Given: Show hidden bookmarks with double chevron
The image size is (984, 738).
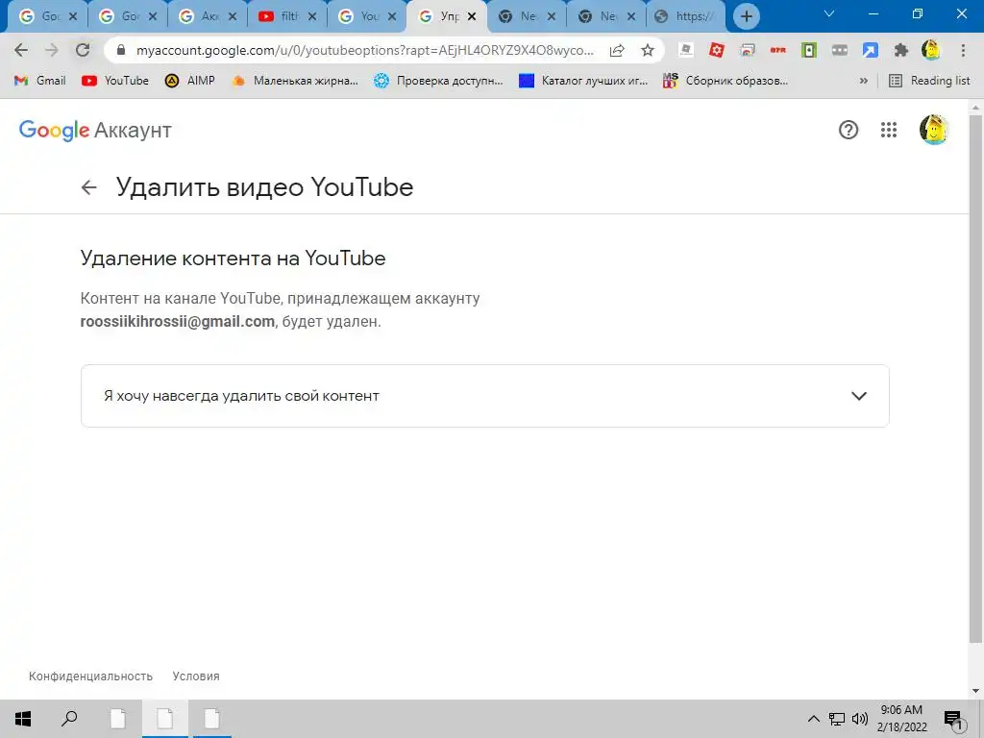Looking at the screenshot, I should (x=864, y=81).
